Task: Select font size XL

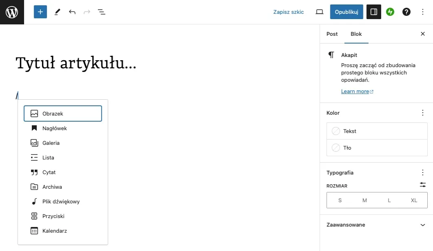Action: (x=414, y=200)
